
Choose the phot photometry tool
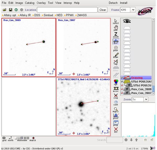coord(116,48)
